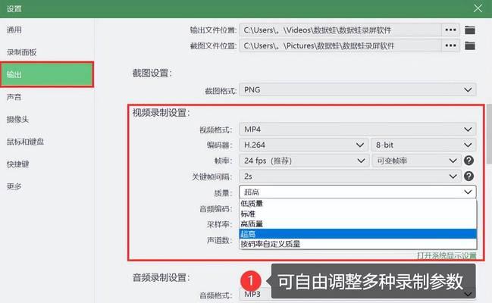
Task: Choose 低质量 from the quality list
Action: 358,204
